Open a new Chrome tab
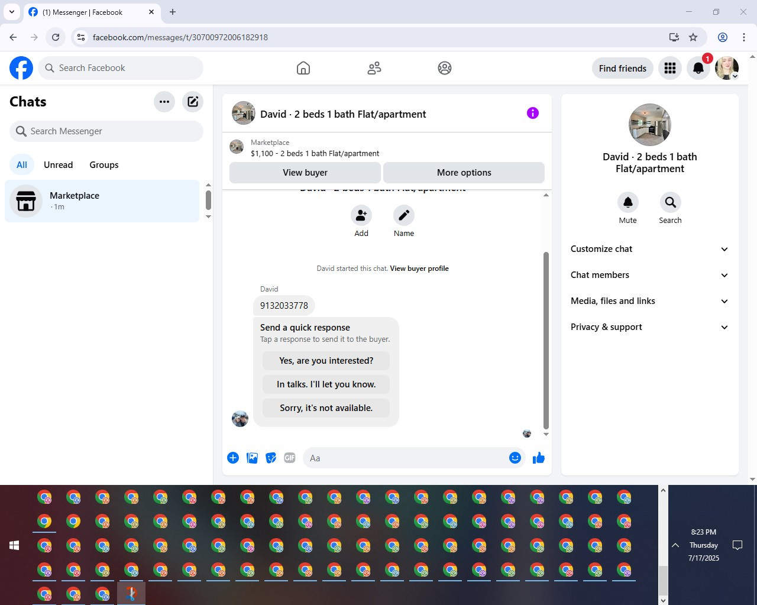Viewport: 757px width, 605px height. (173, 12)
